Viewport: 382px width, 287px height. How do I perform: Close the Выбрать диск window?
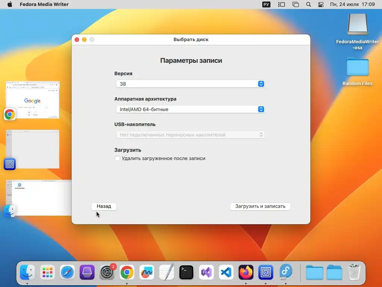click(77, 40)
